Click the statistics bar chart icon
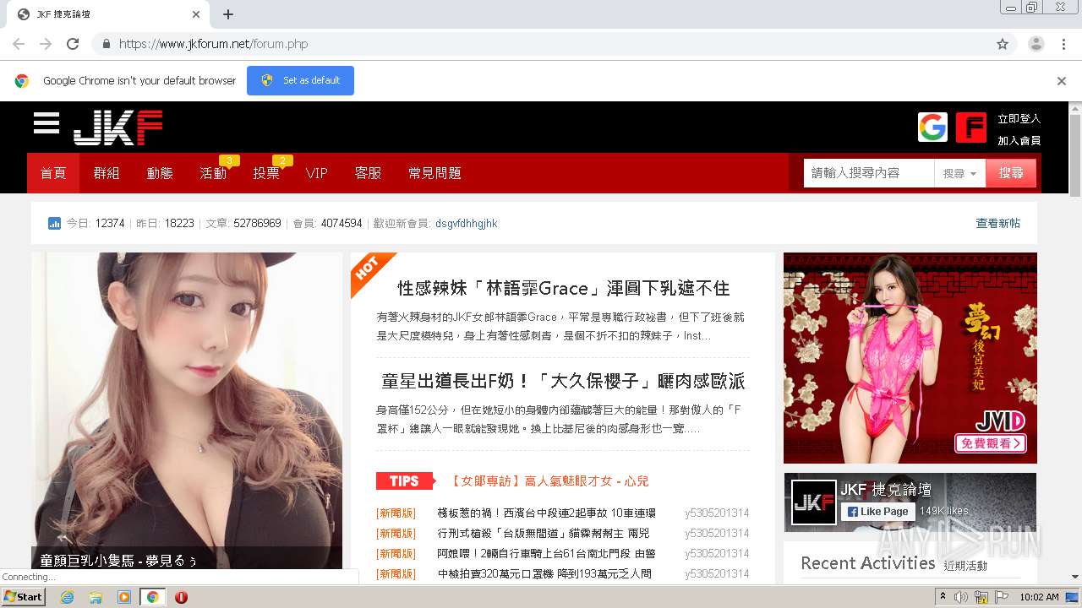Screen dimensions: 1082x608 point(54,224)
